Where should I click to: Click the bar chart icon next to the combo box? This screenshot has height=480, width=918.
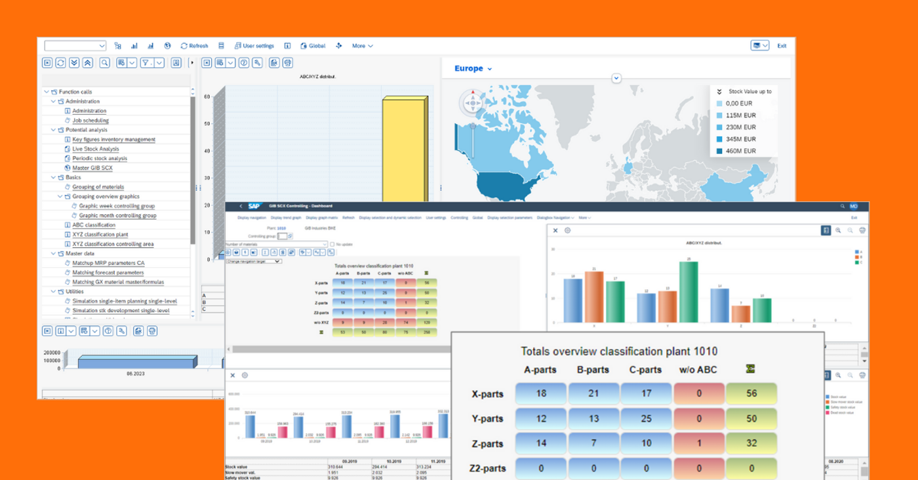coord(134,45)
